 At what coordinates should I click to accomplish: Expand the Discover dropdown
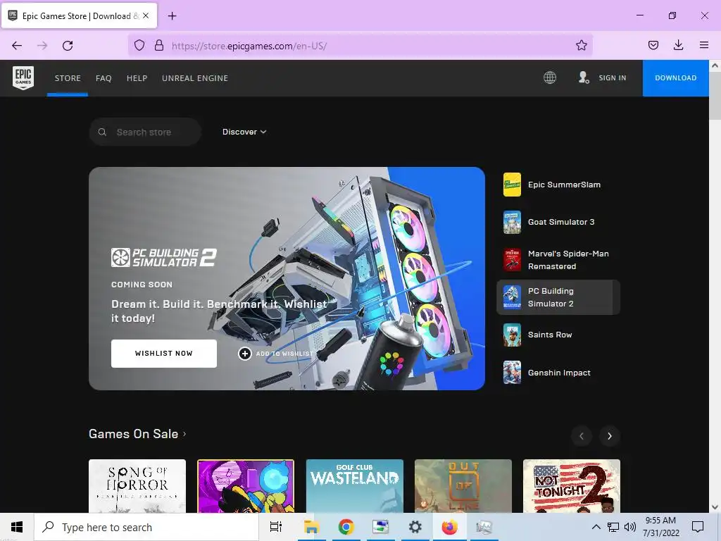tap(244, 132)
